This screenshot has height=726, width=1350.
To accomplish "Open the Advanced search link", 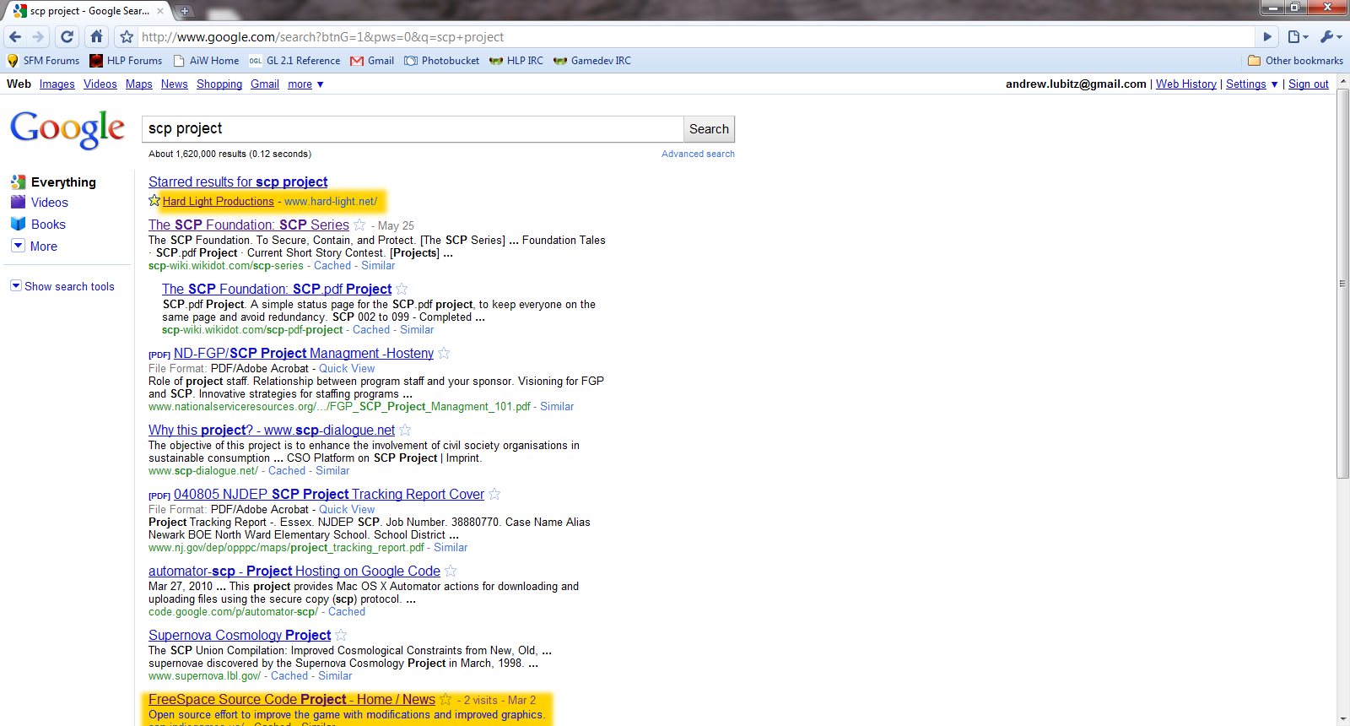I will click(698, 154).
